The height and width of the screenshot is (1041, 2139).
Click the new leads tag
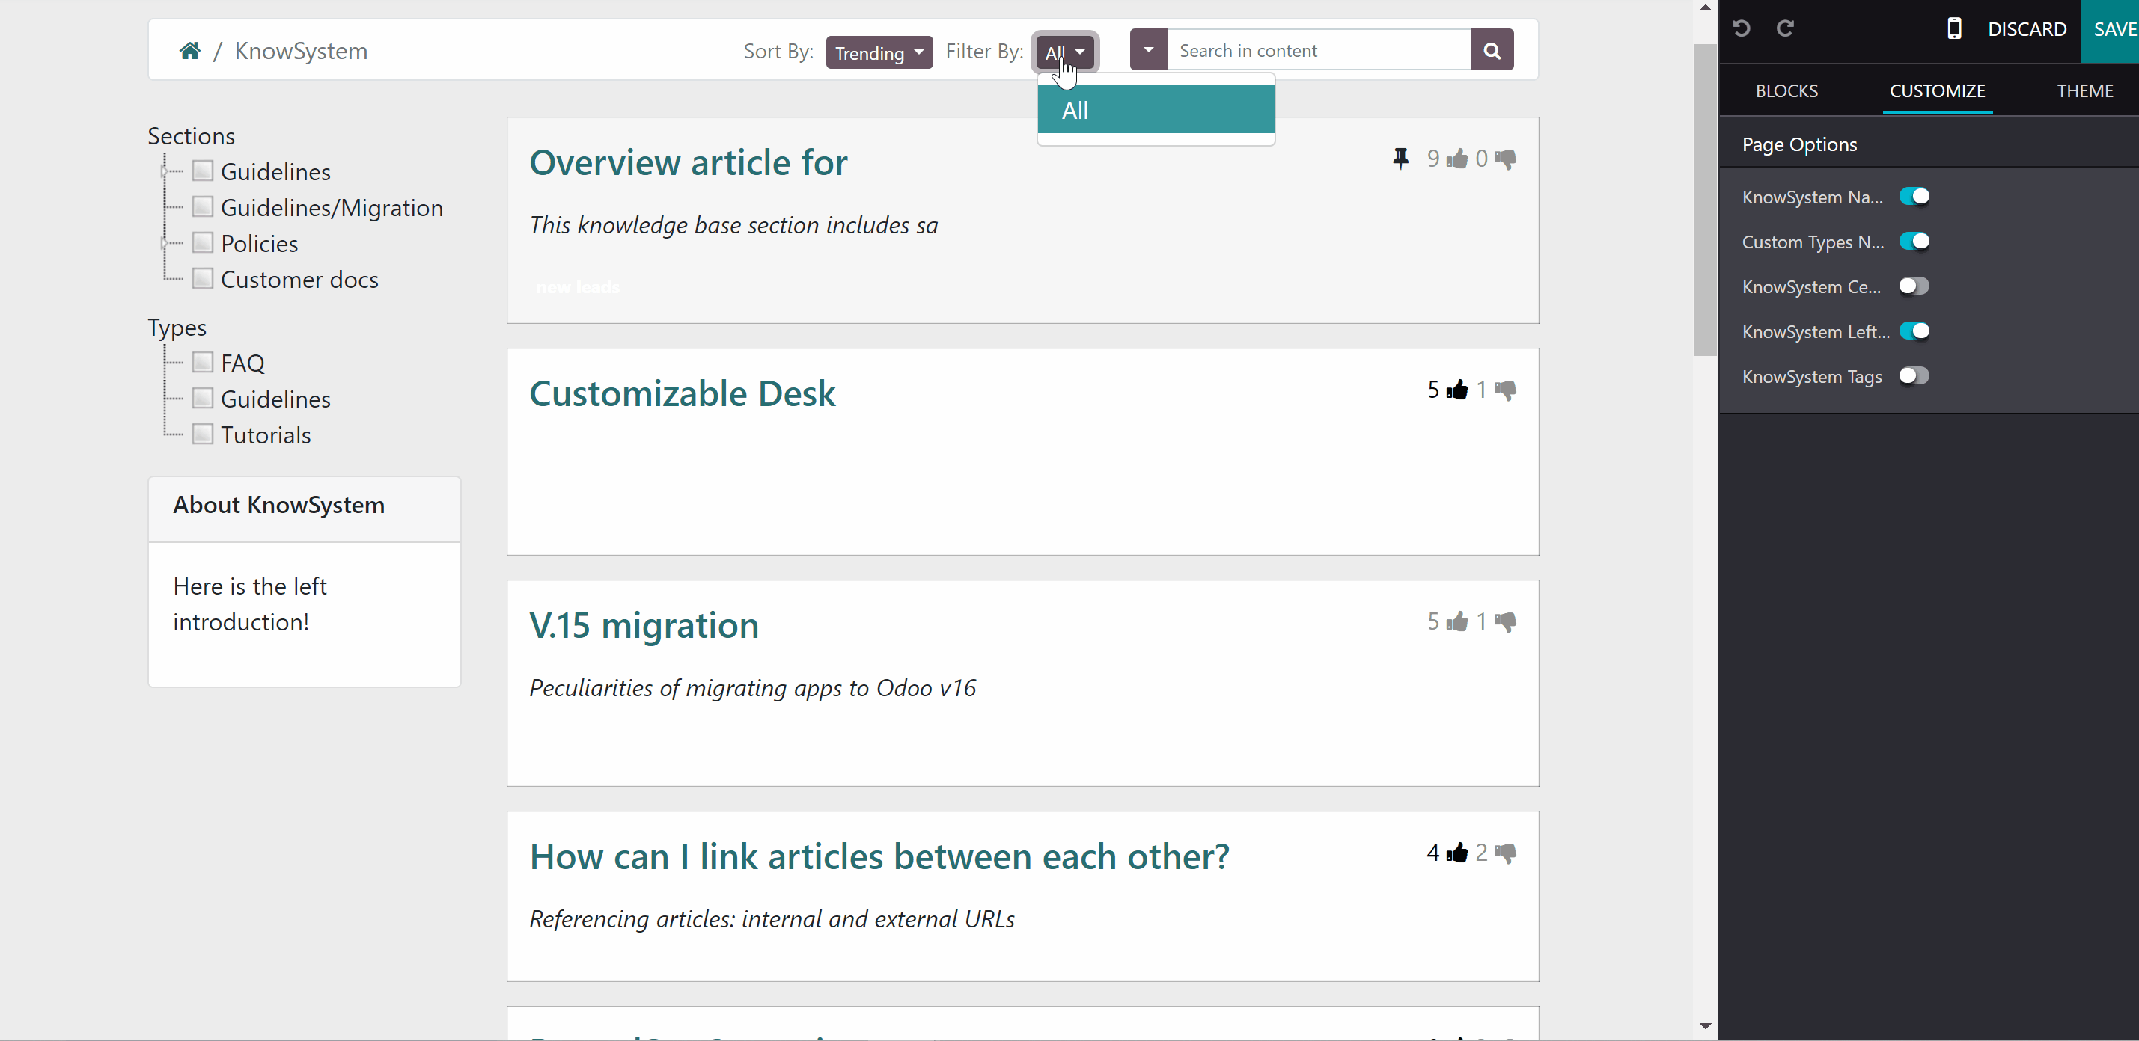click(x=578, y=287)
